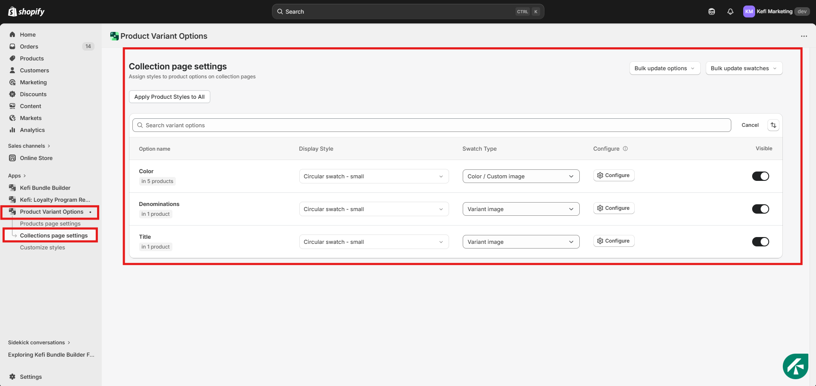Image resolution: width=816 pixels, height=386 pixels.
Task: Click Configure for the Title option
Action: coord(613,241)
